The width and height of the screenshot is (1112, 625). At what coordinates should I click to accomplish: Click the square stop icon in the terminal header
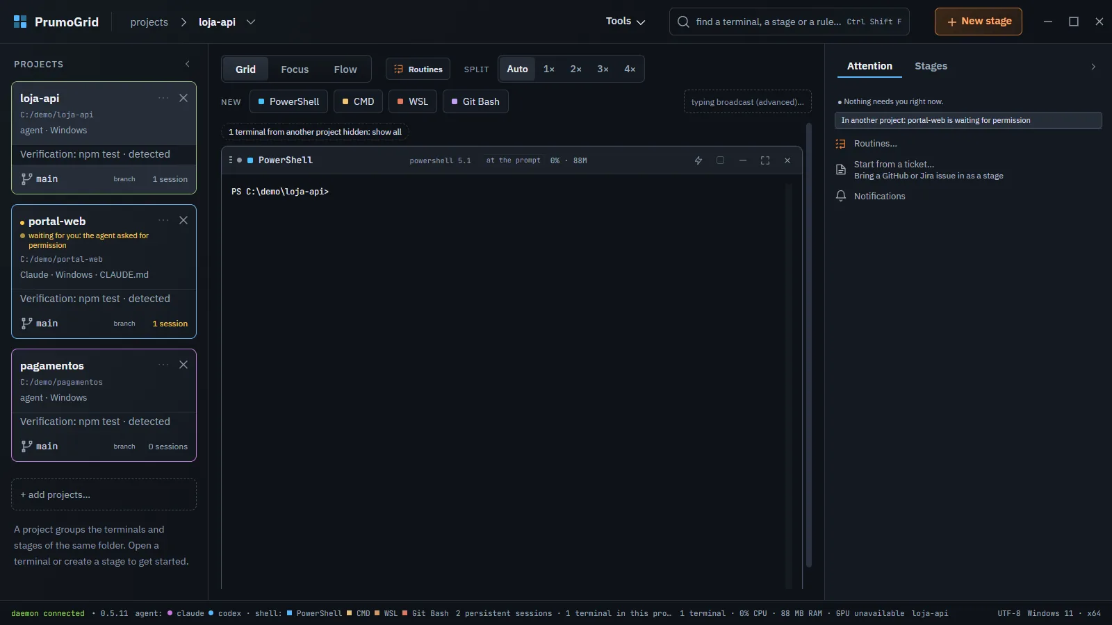coord(721,160)
